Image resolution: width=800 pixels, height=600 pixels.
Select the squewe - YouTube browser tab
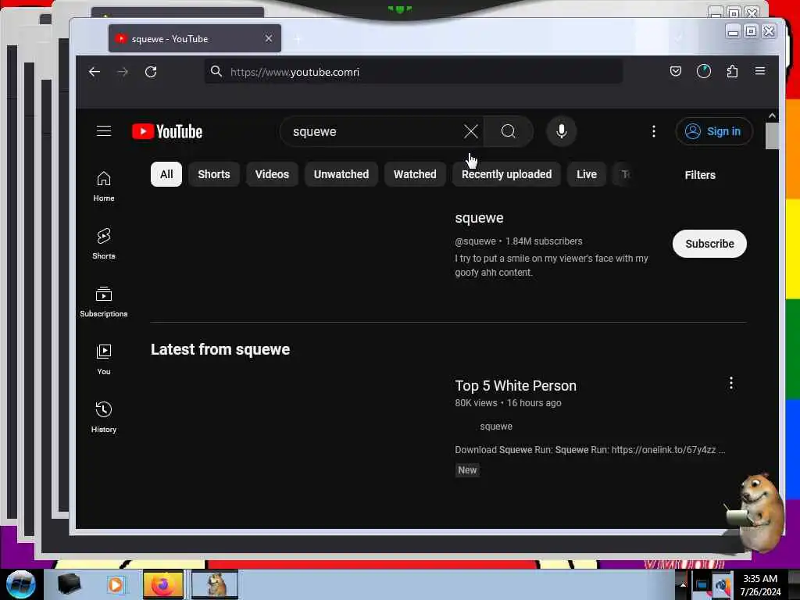point(195,38)
